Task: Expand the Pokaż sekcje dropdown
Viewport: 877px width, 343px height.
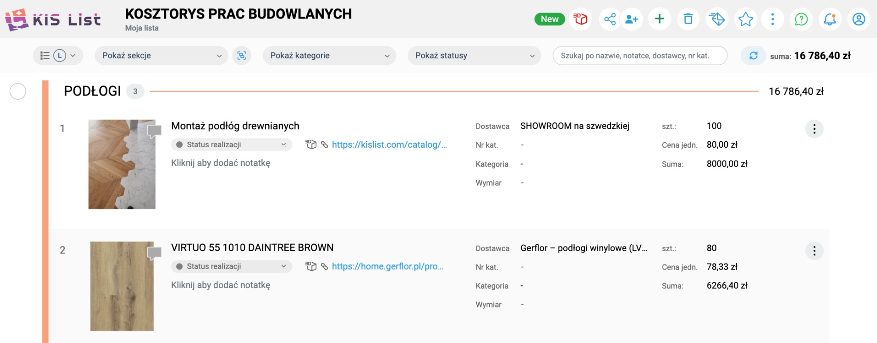Action: (162, 55)
